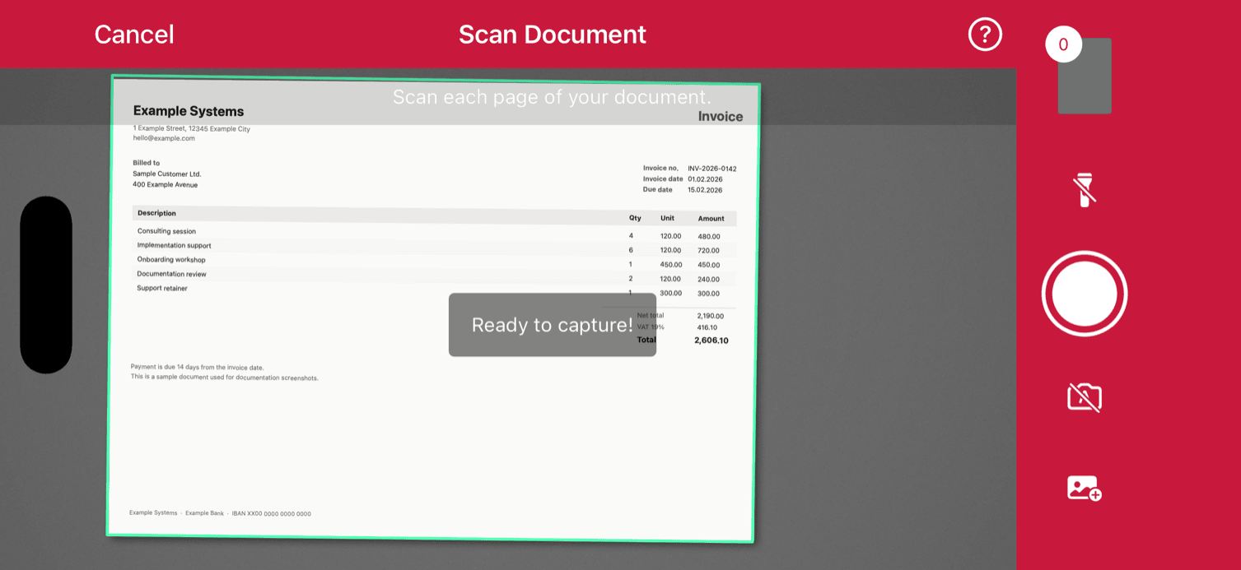Tap the due date '15.02.2026'
This screenshot has height=570, width=1241.
click(705, 190)
